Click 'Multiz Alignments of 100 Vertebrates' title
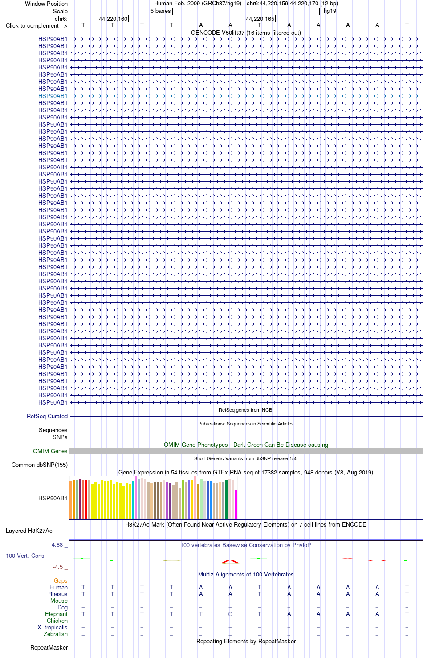Image resolution: width=423 pixels, height=658 pixels. click(x=246, y=574)
